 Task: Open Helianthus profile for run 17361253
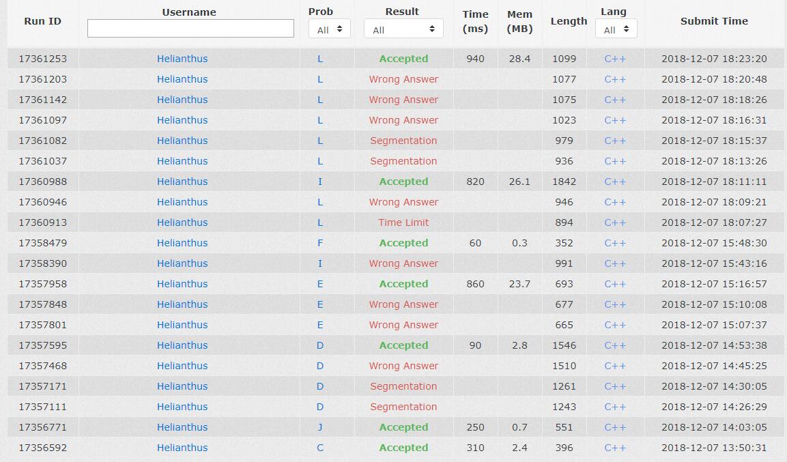pos(182,59)
